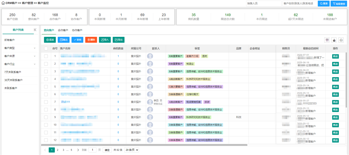Switch to the 合作客户 tab

pyautogui.click(x=63, y=30)
